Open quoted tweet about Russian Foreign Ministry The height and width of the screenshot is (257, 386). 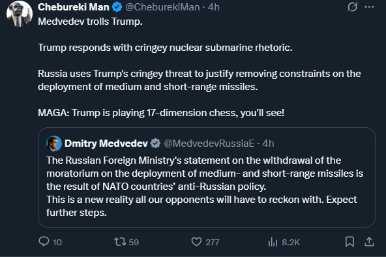207,177
